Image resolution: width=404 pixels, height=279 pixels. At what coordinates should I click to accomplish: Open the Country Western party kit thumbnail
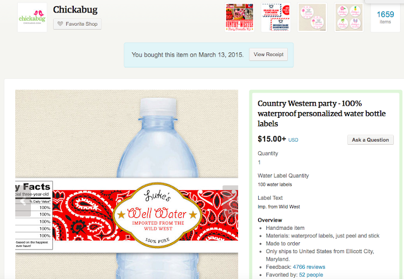pyautogui.click(x=239, y=18)
